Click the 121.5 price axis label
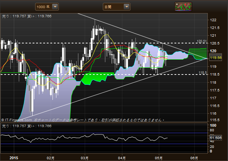 click(x=215, y=28)
